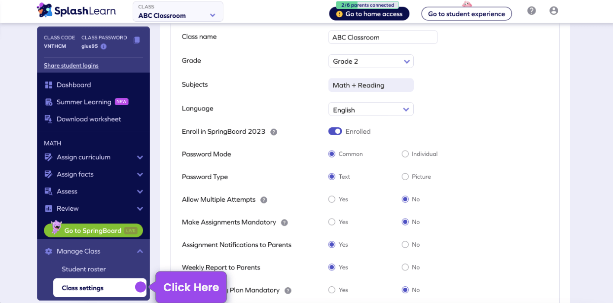The width and height of the screenshot is (613, 303).
Task: Click the SpringBoard 2023 info tooltip icon
Action: (274, 132)
